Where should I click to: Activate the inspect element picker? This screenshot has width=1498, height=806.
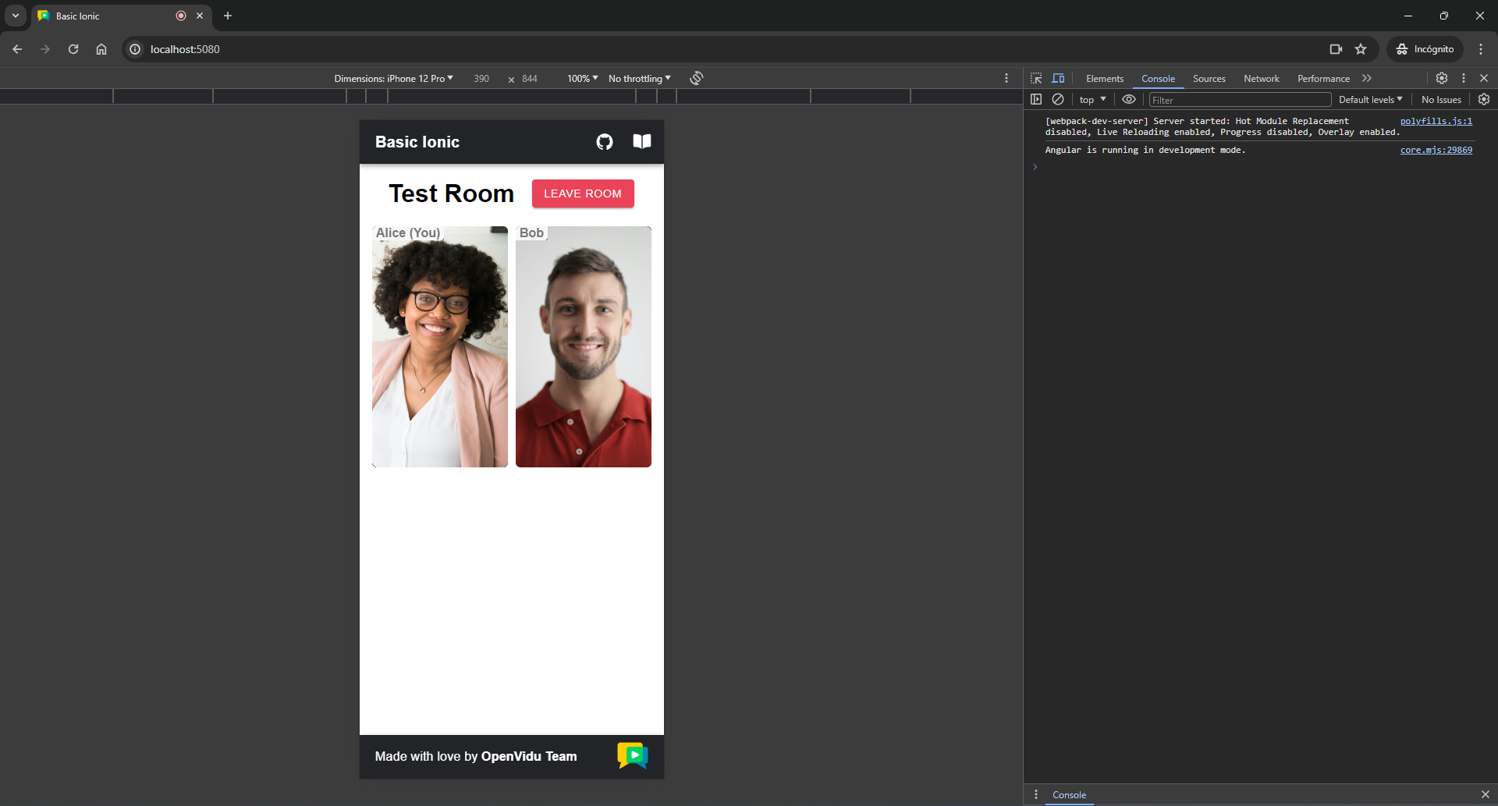click(1036, 78)
